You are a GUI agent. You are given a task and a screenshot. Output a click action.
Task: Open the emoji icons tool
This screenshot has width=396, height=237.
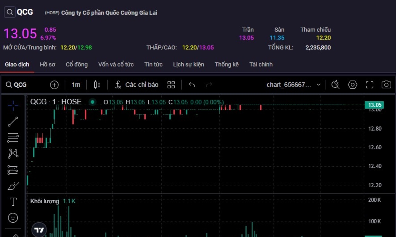13,218
